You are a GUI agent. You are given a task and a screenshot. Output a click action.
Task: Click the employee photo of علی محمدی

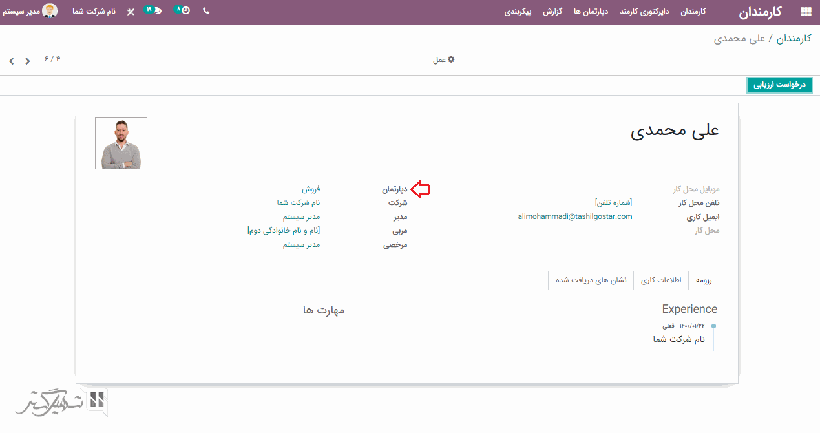121,143
